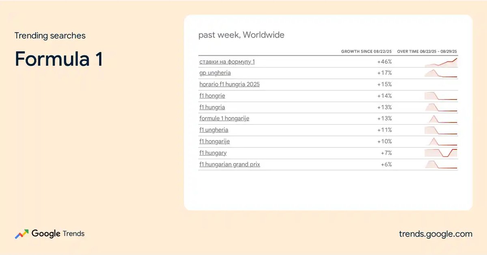This screenshot has width=487, height=255.
Task: Click the sparkline chart for 'f1 ungheria'
Action: (x=441, y=130)
